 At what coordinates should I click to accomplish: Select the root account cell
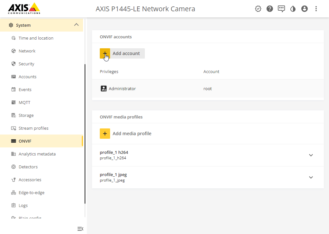(x=208, y=89)
